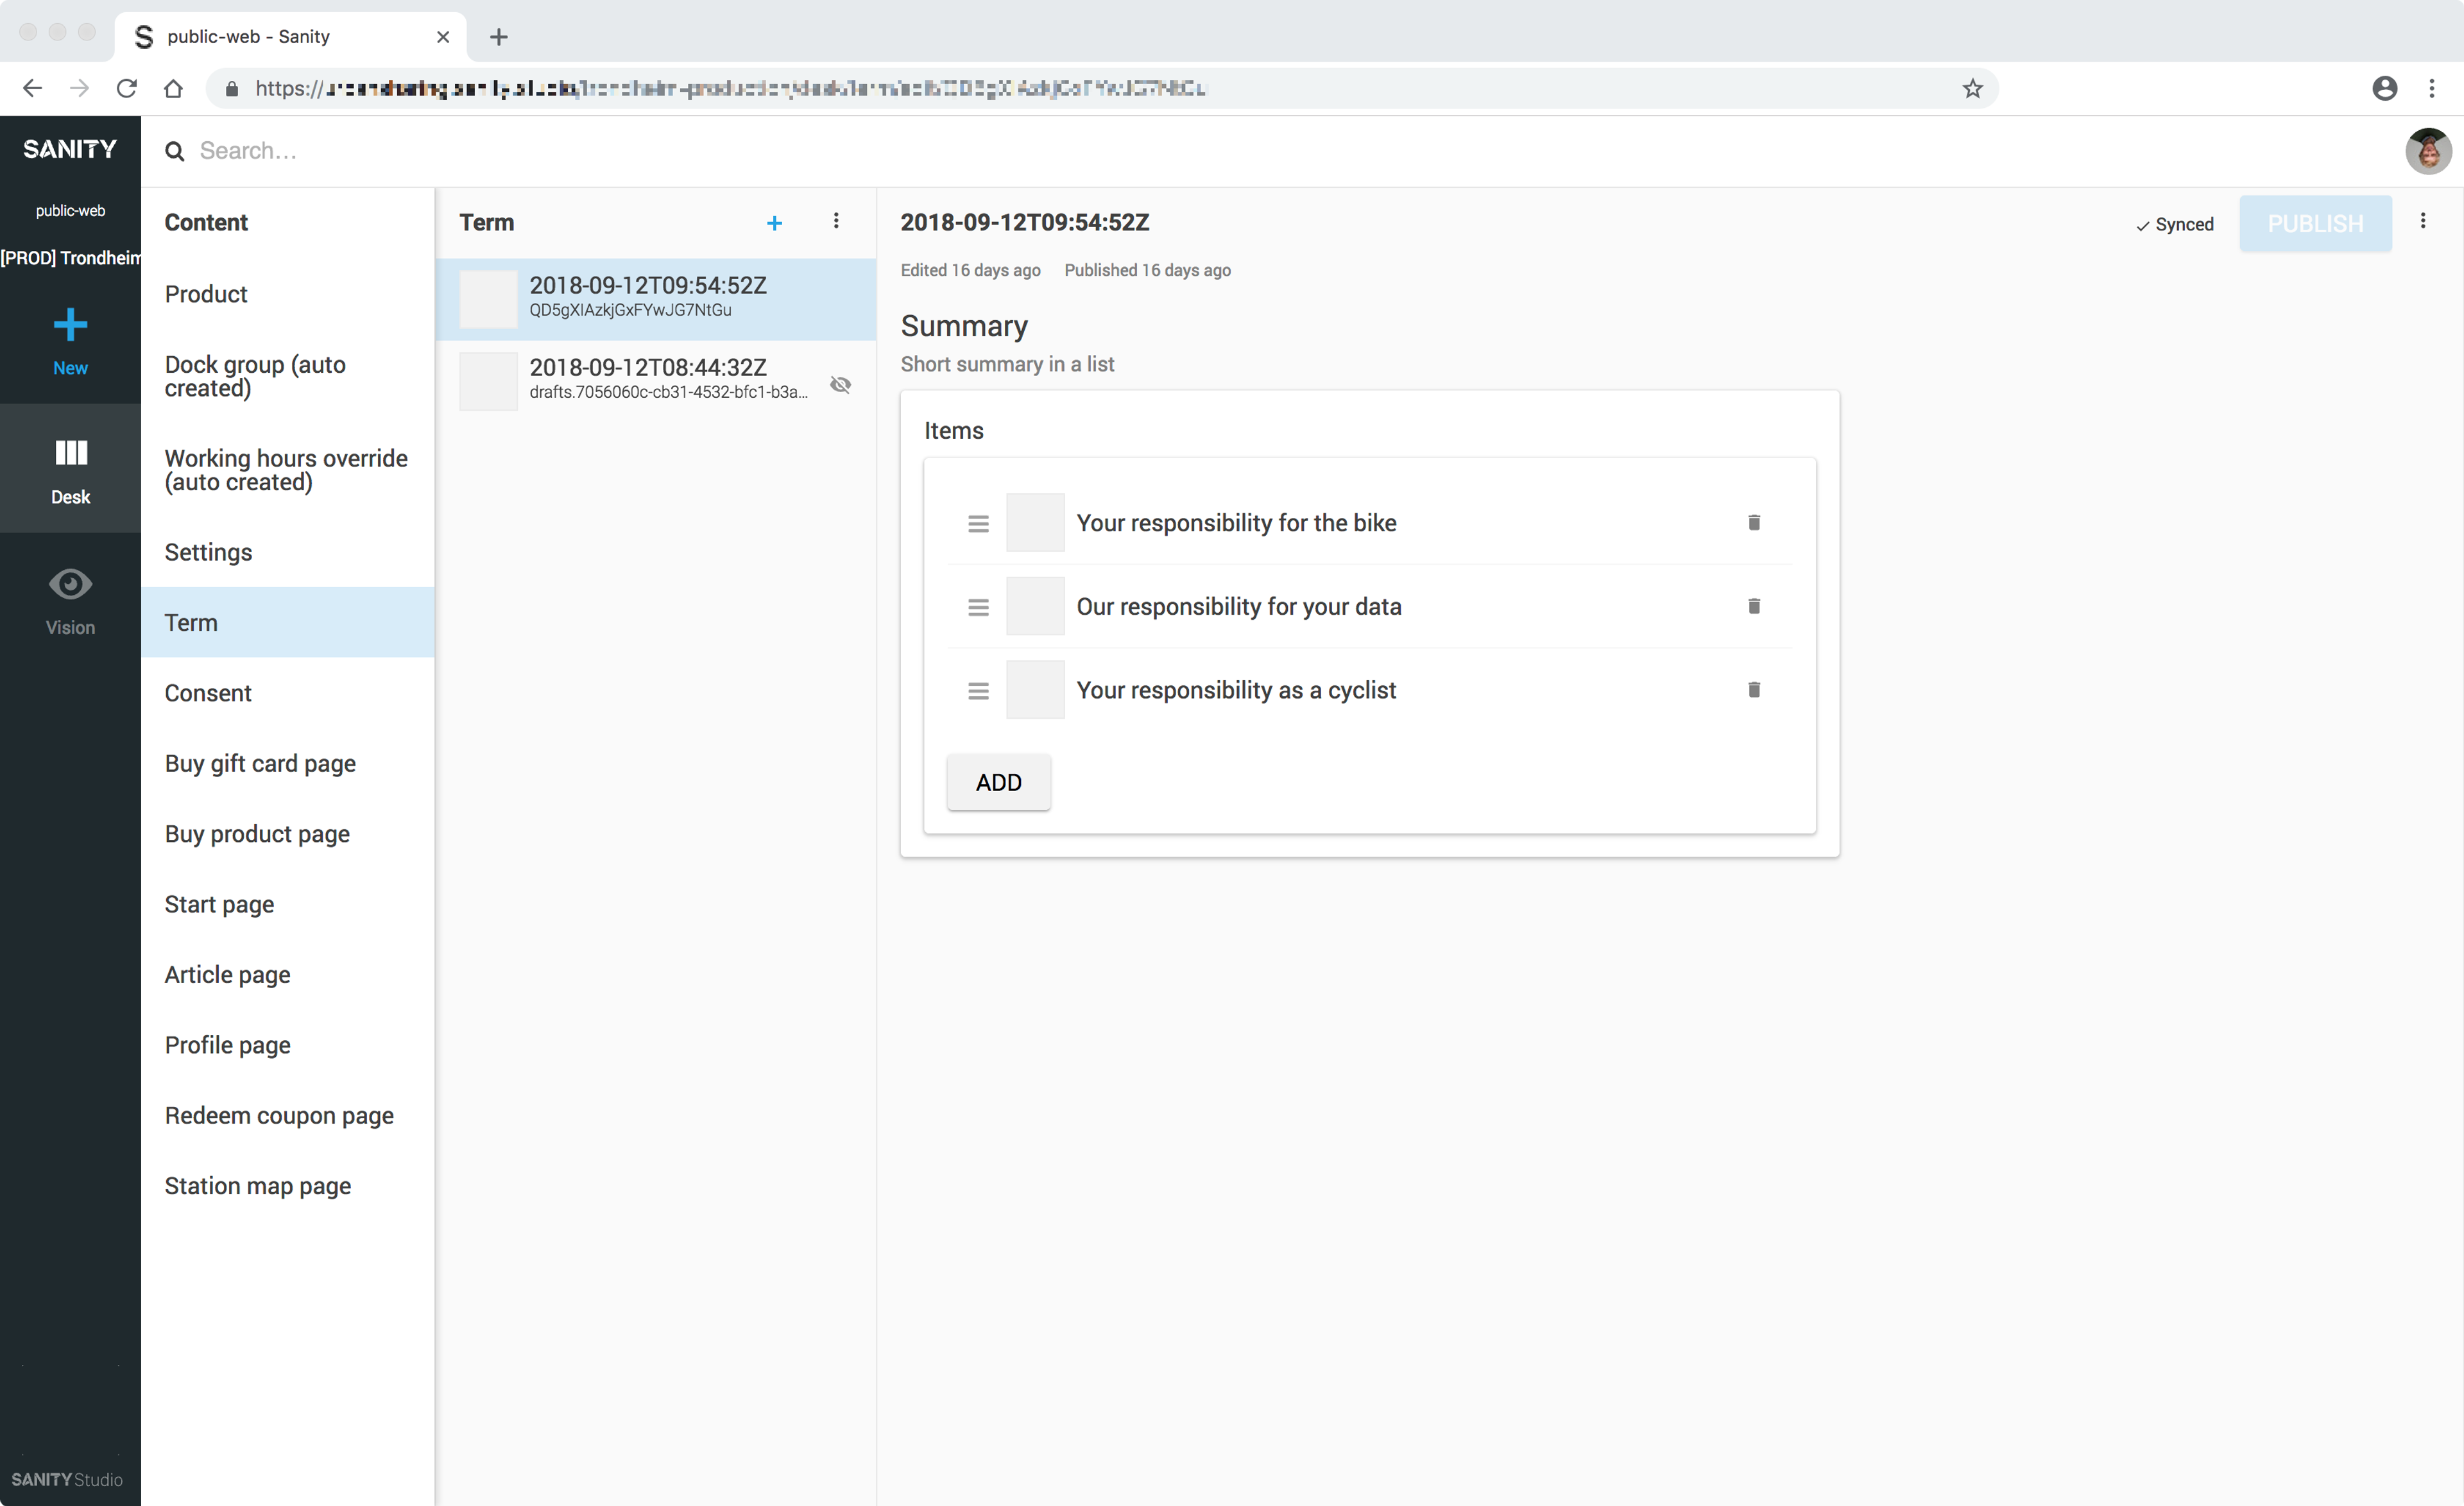Open Chrome browser three-dot menu
The width and height of the screenshot is (2464, 1506).
pos(2432,88)
